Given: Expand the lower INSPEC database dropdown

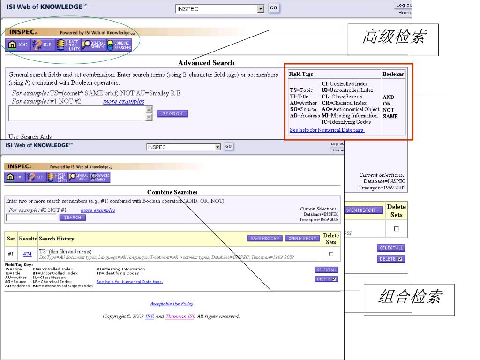Looking at the screenshot, I should click(217, 147).
